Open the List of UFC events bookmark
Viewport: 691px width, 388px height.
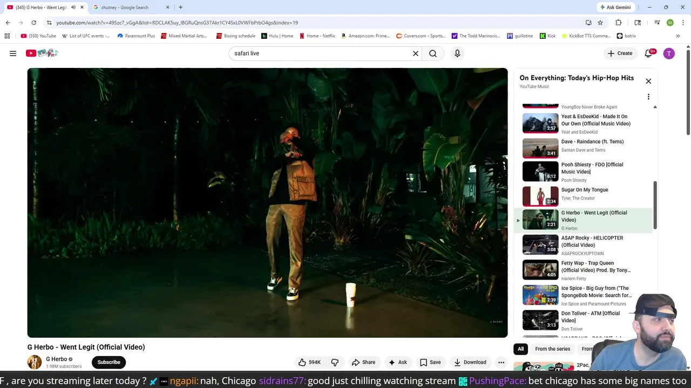[86, 36]
